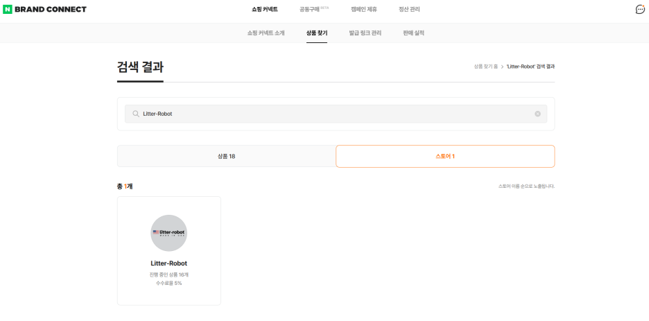
Task: Select 상품 찾기 submenu tab
Action: tap(317, 33)
